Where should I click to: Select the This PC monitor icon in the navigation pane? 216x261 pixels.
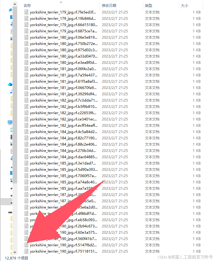point(10,123)
